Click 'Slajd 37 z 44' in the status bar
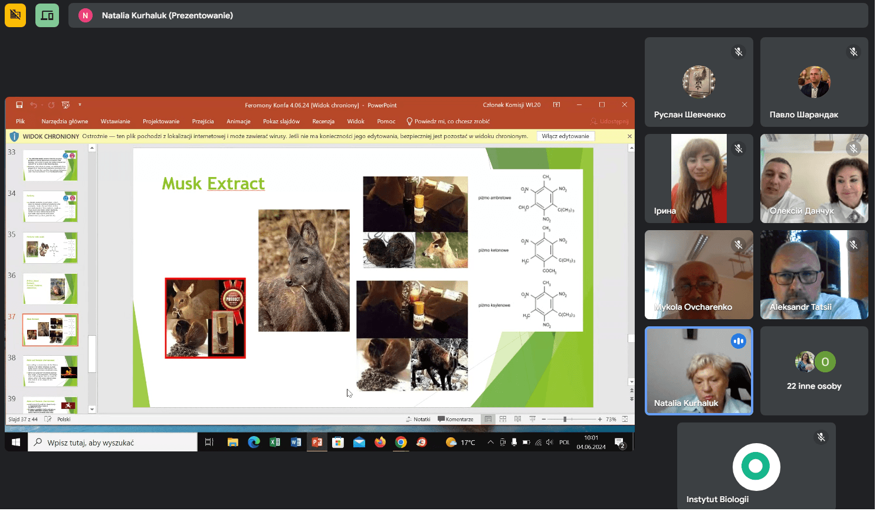 click(x=23, y=419)
